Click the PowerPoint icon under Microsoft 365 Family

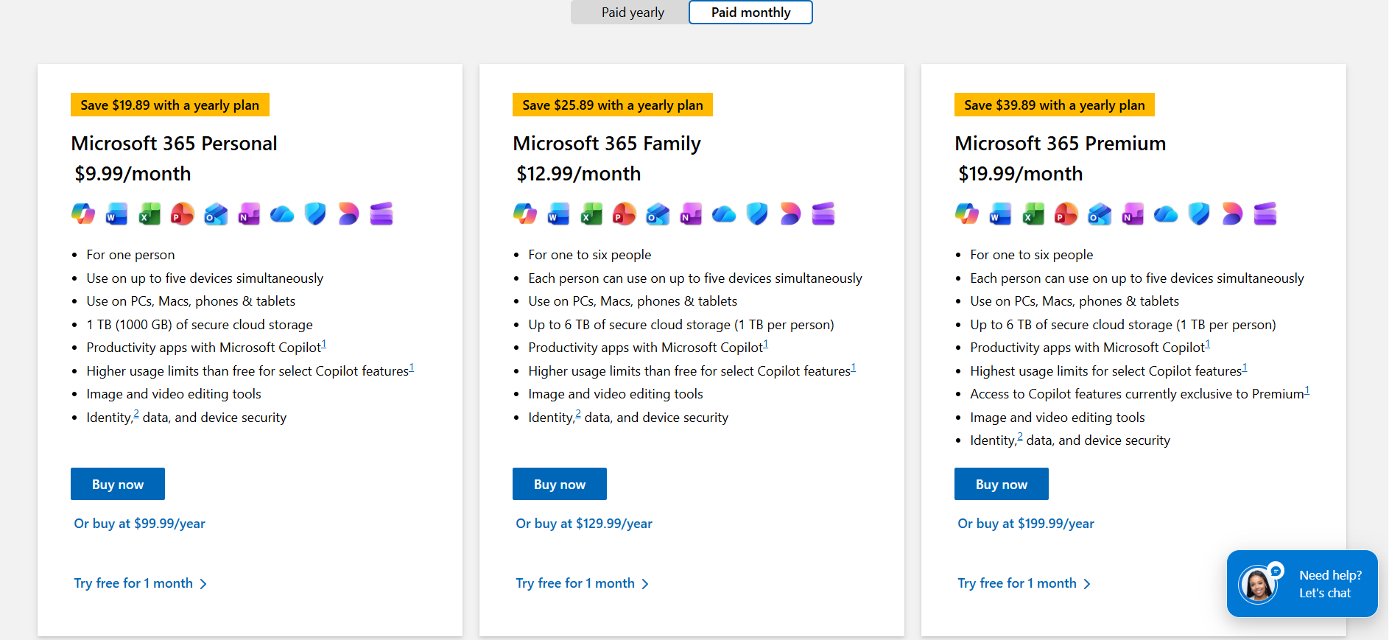[625, 214]
